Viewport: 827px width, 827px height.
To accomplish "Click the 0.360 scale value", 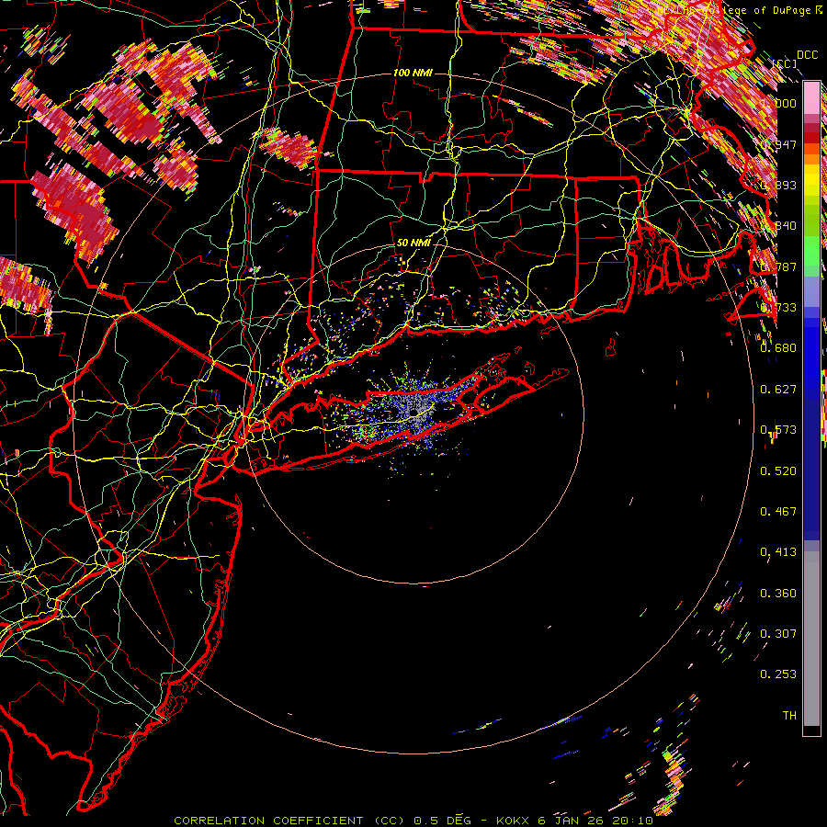I will point(778,594).
